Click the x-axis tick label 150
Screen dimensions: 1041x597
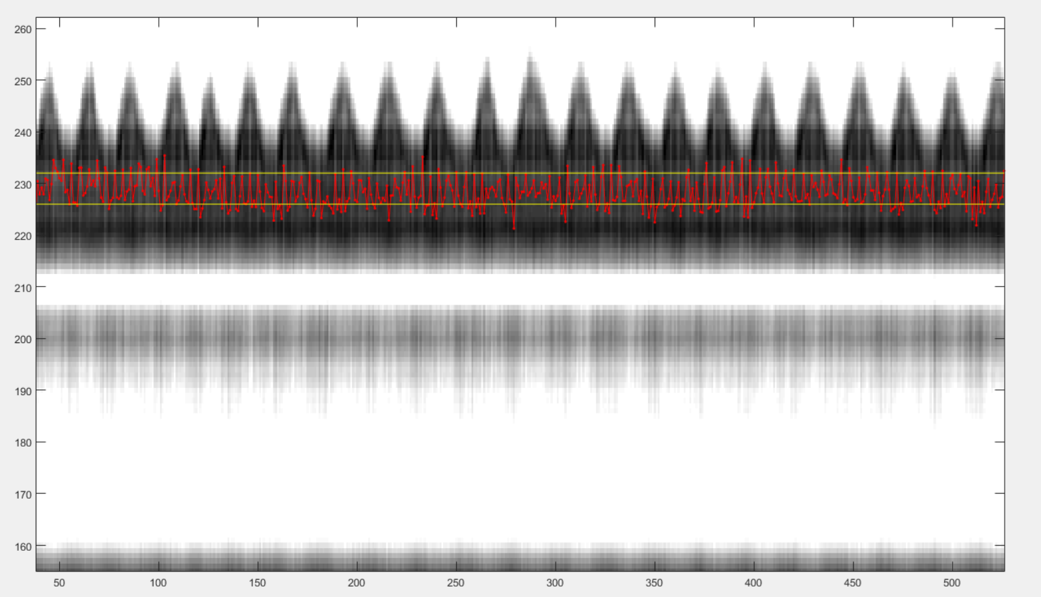pos(257,583)
